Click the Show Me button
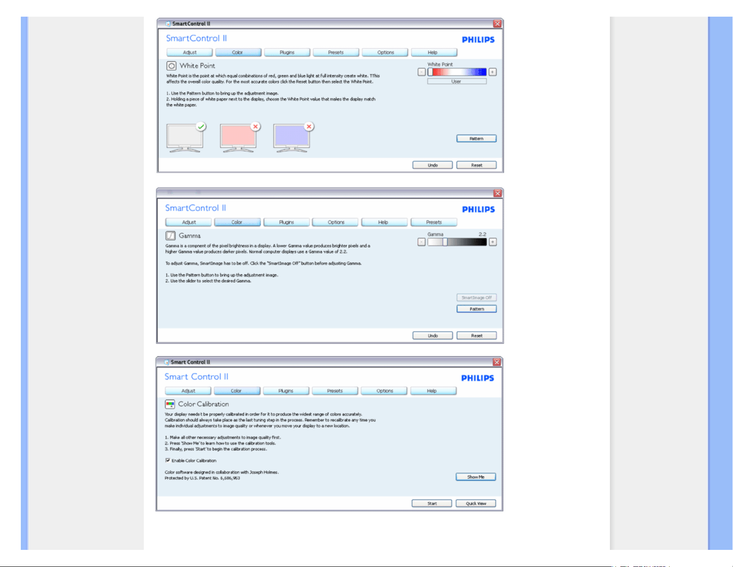733x567 pixels. 475,477
